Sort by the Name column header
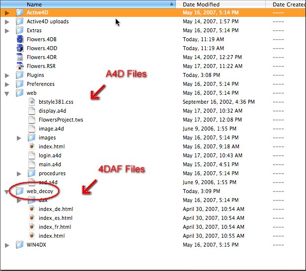 89,4
